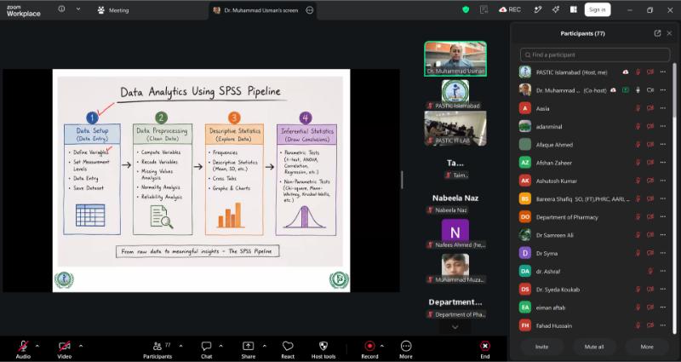The width and height of the screenshot is (681, 362).
Task: Open Host tools shield
Action: coord(323,350)
